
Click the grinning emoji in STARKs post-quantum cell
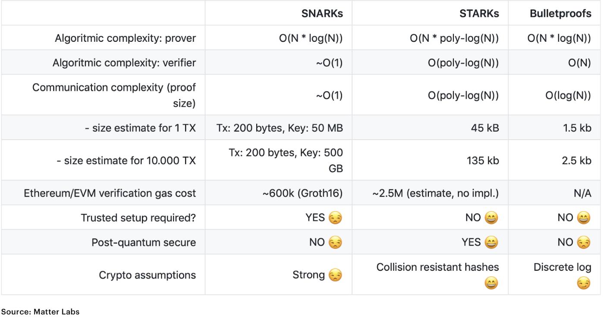tap(491, 243)
